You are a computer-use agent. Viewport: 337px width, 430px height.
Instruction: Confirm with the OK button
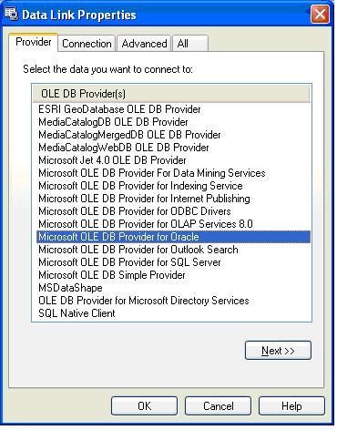(x=144, y=405)
